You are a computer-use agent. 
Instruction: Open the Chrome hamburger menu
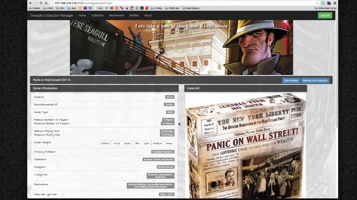(x=335, y=3)
